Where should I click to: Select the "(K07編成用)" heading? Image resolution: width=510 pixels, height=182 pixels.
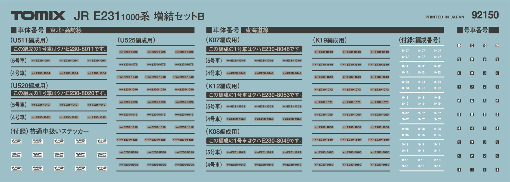click(x=223, y=40)
